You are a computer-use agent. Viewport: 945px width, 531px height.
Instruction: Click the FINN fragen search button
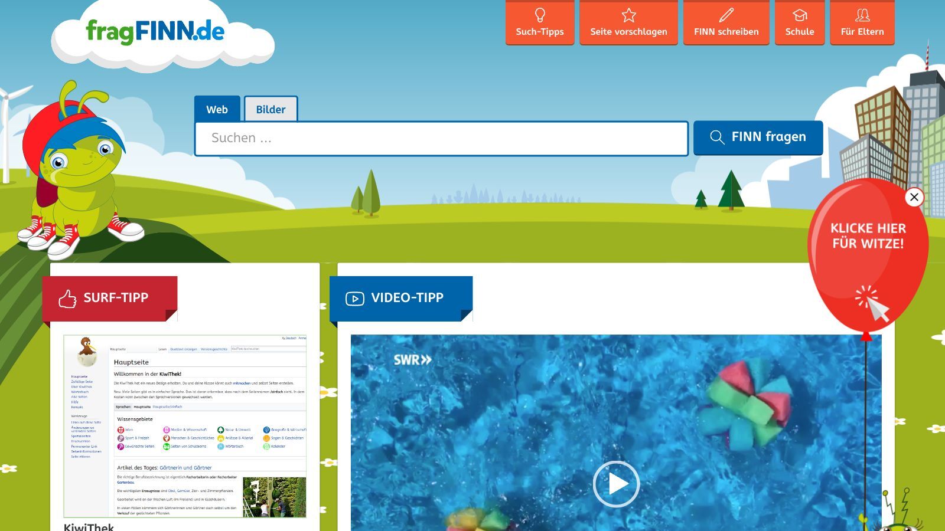click(758, 137)
